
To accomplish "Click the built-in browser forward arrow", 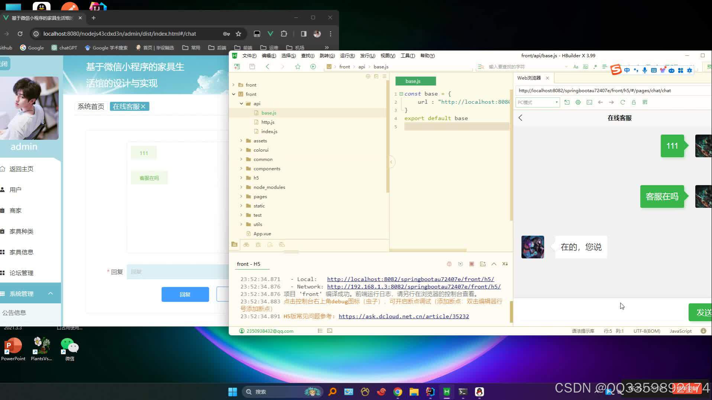I will coord(611,102).
